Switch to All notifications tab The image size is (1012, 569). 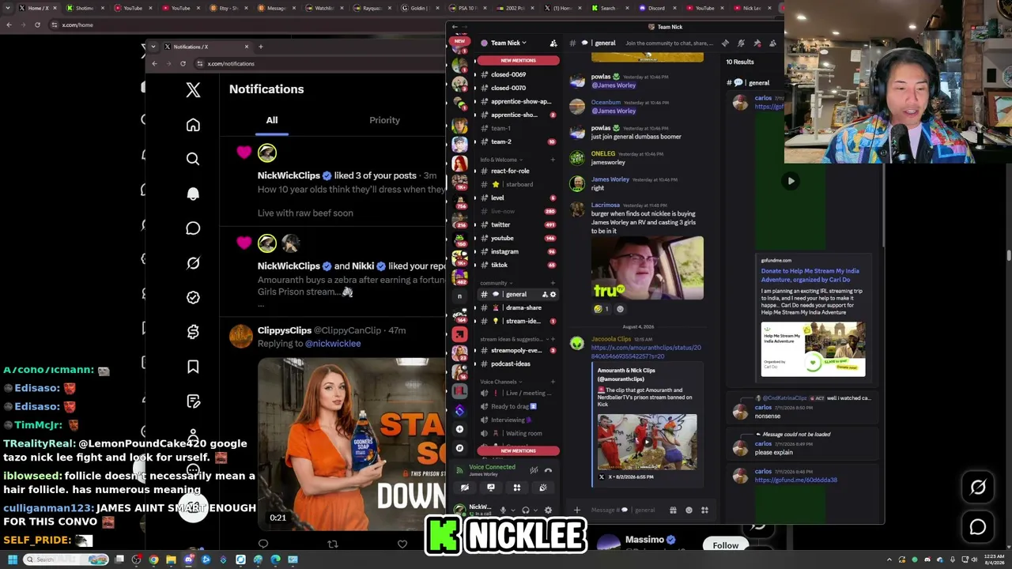pos(271,120)
